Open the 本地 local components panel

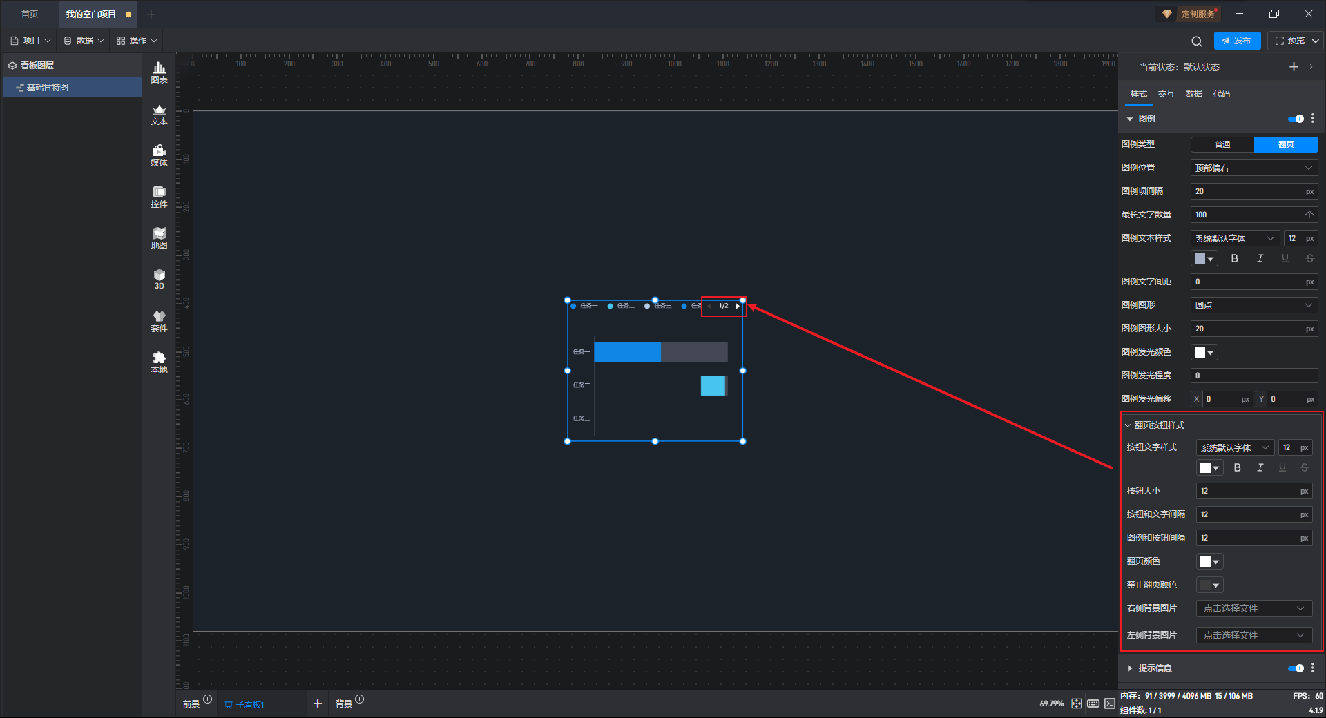(159, 362)
